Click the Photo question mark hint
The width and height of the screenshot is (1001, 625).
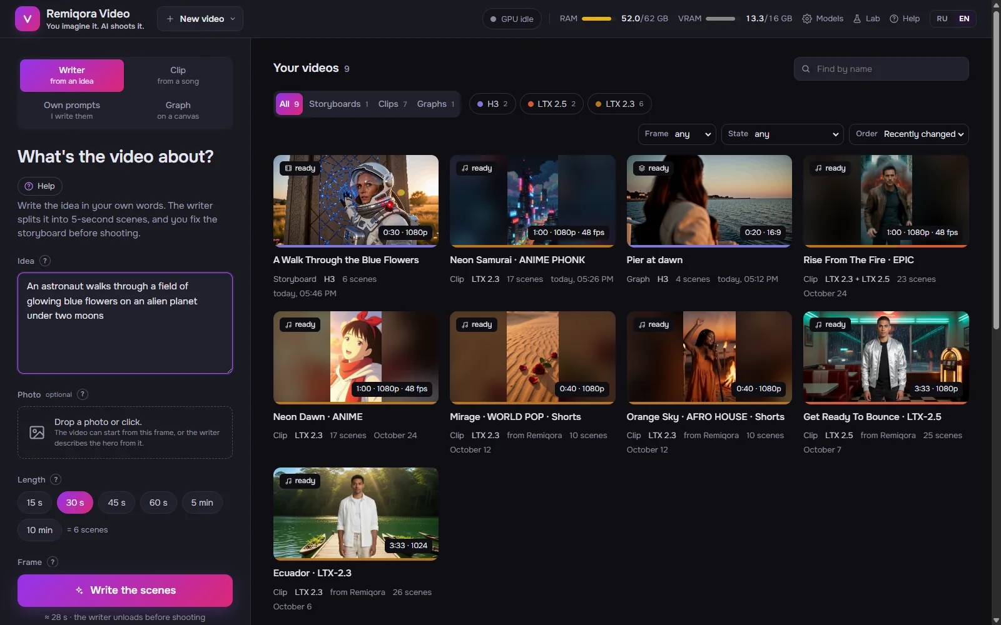click(x=83, y=394)
